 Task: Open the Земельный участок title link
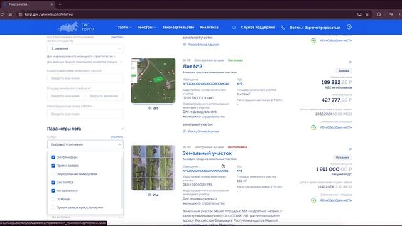(207, 153)
